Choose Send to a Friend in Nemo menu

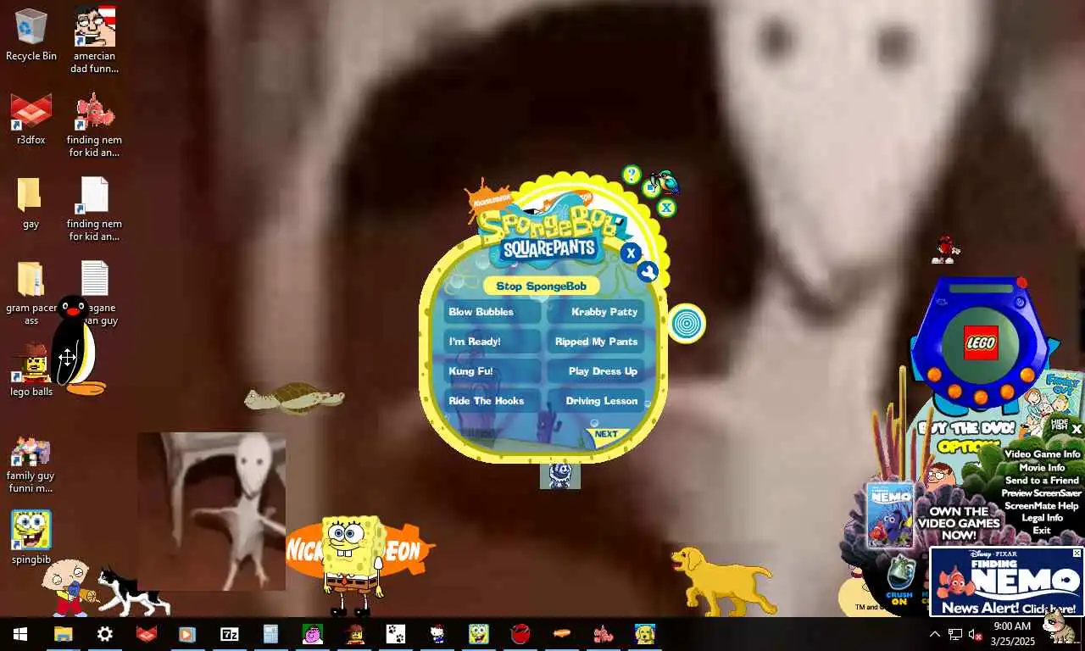[1043, 480]
